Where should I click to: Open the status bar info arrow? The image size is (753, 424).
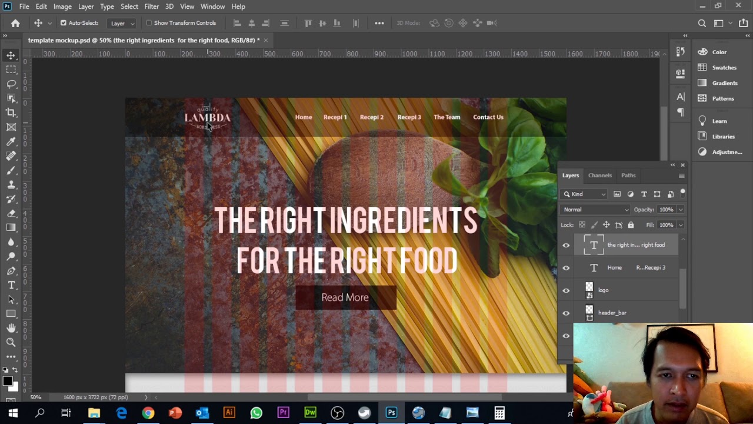point(146,397)
